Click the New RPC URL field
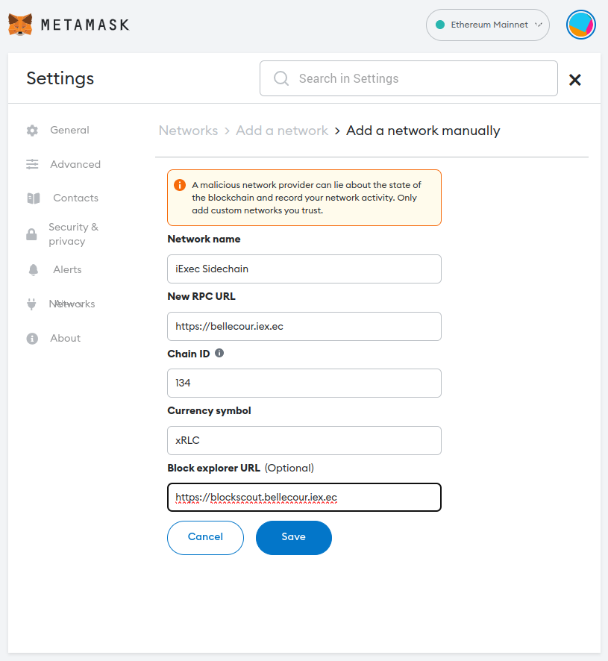 pos(304,326)
